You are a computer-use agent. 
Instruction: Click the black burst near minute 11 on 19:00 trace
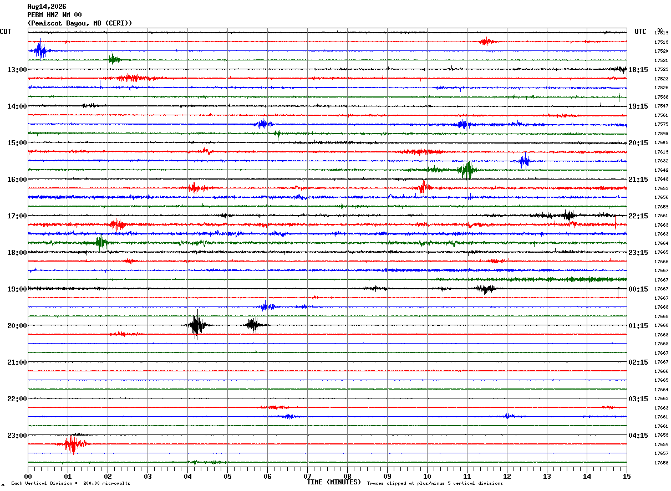(x=486, y=289)
